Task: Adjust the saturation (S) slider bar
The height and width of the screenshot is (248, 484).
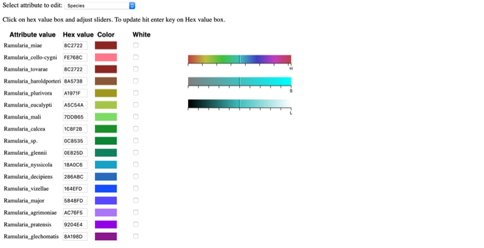Action: tap(240, 82)
